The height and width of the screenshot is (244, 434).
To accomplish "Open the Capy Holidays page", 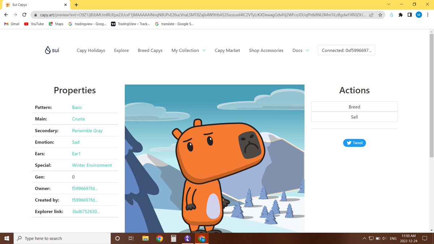I will 91,51.
